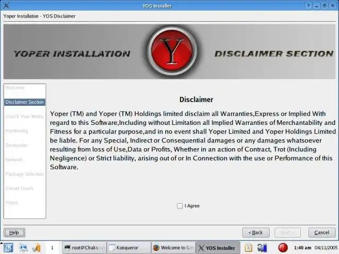The height and width of the screenshot is (254, 339).
Task: Select Check Your Media step in sidebar
Action: point(24,116)
